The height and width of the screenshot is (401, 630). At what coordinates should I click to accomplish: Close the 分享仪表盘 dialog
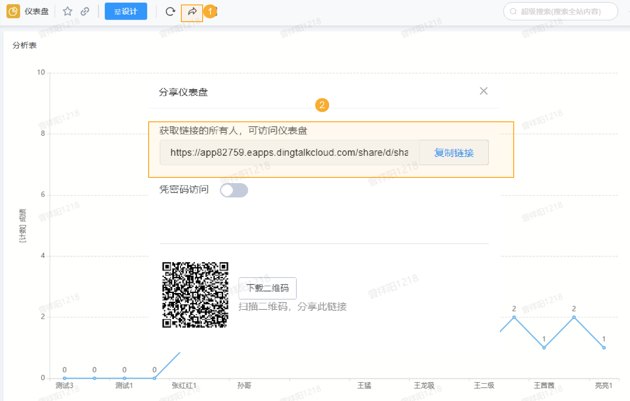(x=483, y=91)
